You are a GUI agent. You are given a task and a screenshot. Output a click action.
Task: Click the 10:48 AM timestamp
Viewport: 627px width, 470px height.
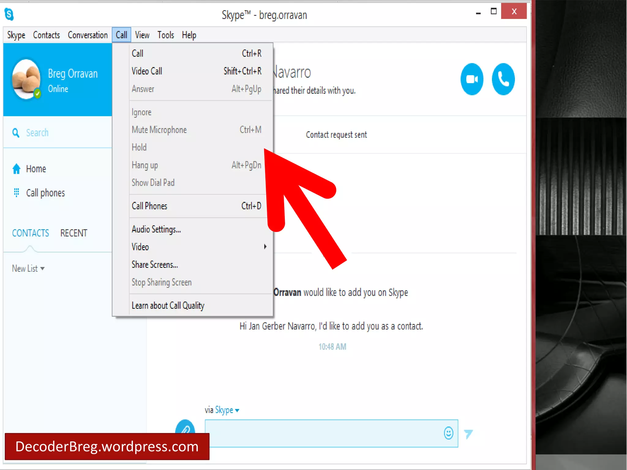point(332,347)
